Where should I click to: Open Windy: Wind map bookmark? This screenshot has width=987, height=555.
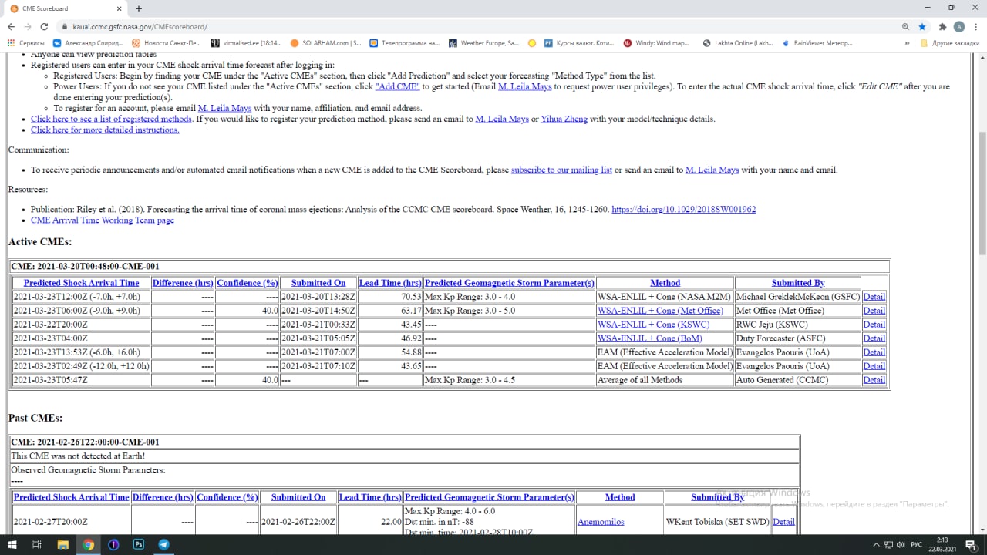point(657,43)
